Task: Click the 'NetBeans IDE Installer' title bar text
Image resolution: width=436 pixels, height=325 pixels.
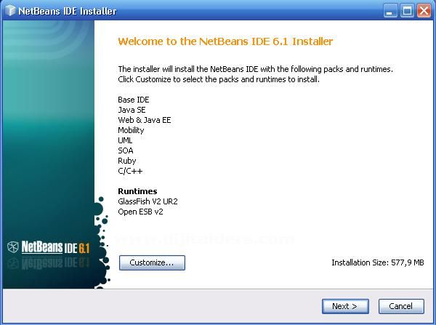Action: pos(68,11)
